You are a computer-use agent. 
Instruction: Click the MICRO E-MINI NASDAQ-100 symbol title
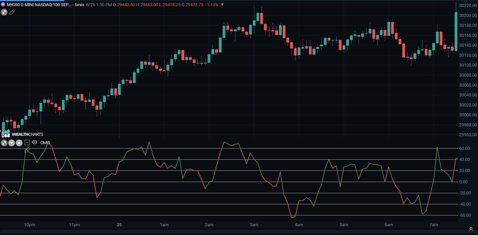tap(39, 5)
